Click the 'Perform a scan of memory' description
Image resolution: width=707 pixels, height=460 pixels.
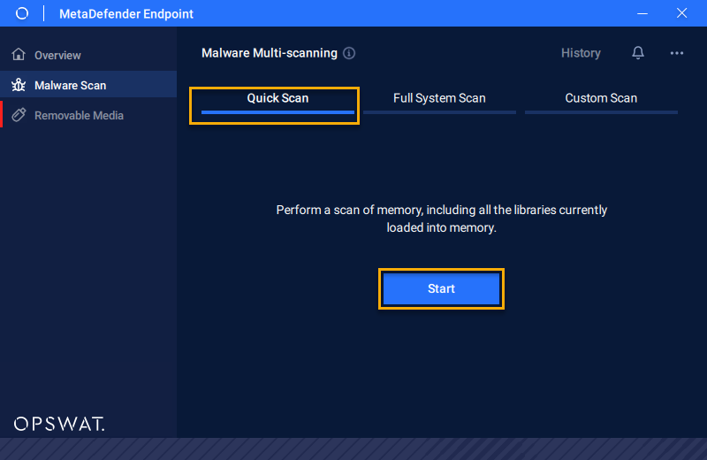click(x=441, y=218)
